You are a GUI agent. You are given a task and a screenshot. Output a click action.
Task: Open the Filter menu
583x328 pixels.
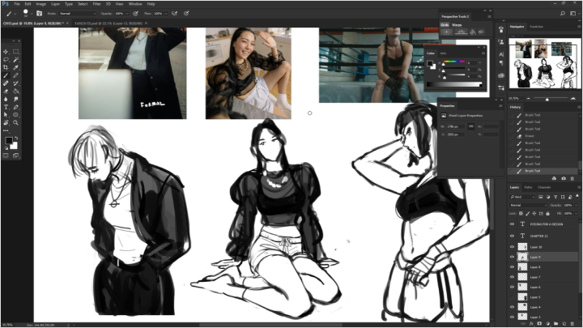click(96, 4)
